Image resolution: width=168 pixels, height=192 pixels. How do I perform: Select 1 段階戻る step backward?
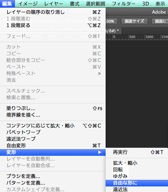[x=53, y=25]
